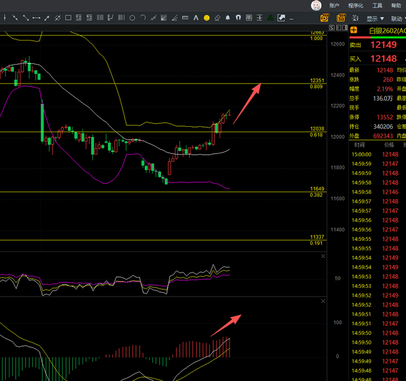Select the Gann fan tool
This screenshot has width=406, height=381.
tap(164, 18)
